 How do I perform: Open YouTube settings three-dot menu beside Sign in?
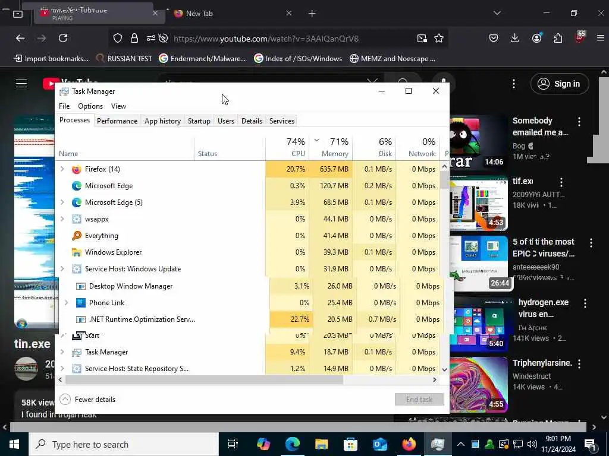click(513, 84)
